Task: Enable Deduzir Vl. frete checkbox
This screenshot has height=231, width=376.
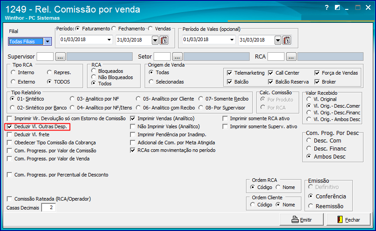Action: 9,134
